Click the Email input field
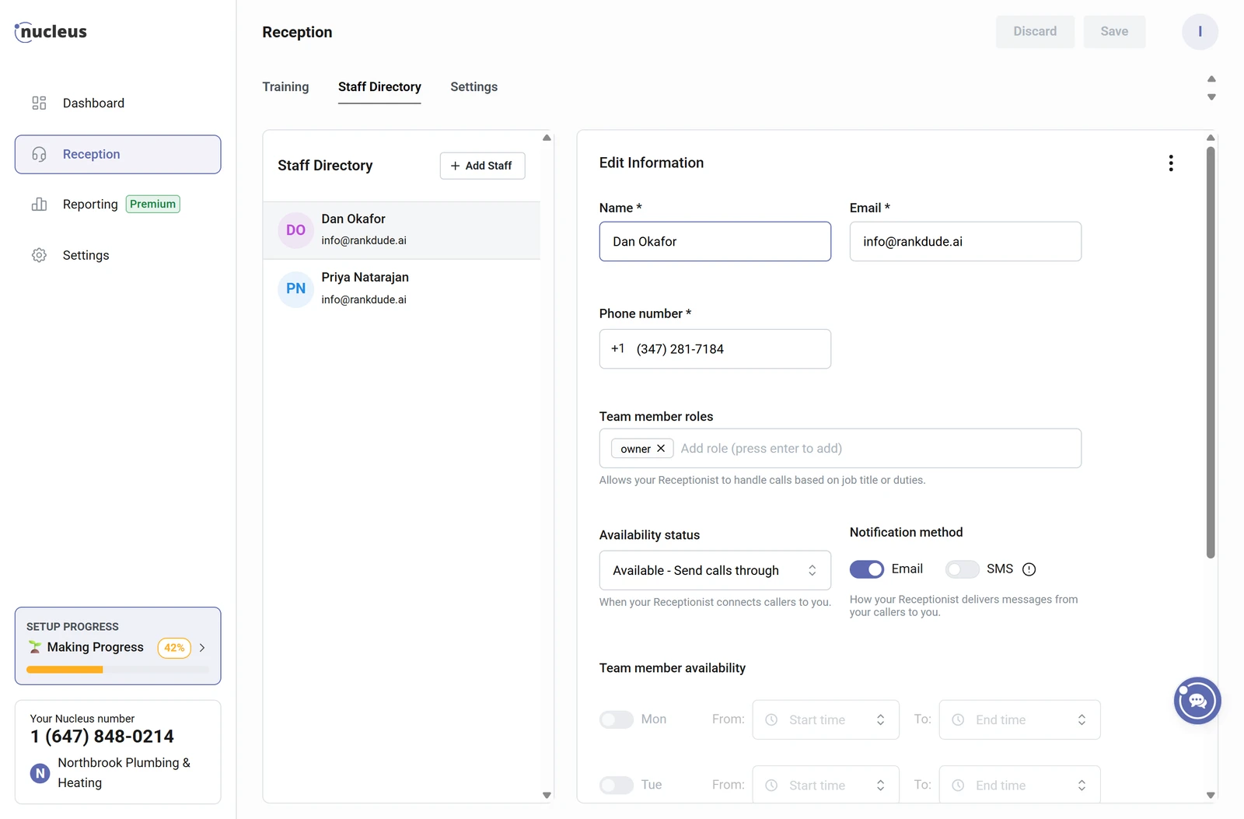The width and height of the screenshot is (1244, 819). point(966,242)
